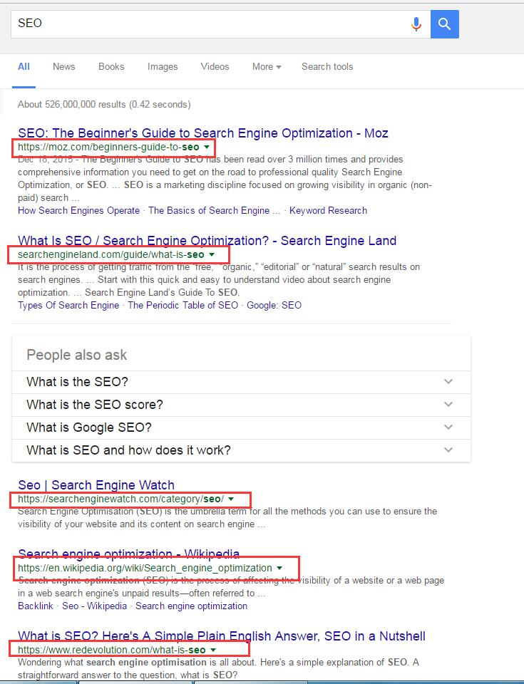Click the green moz.com/beginners-guide-to-seo URL text
This screenshot has width=524, height=684.
click(x=108, y=147)
